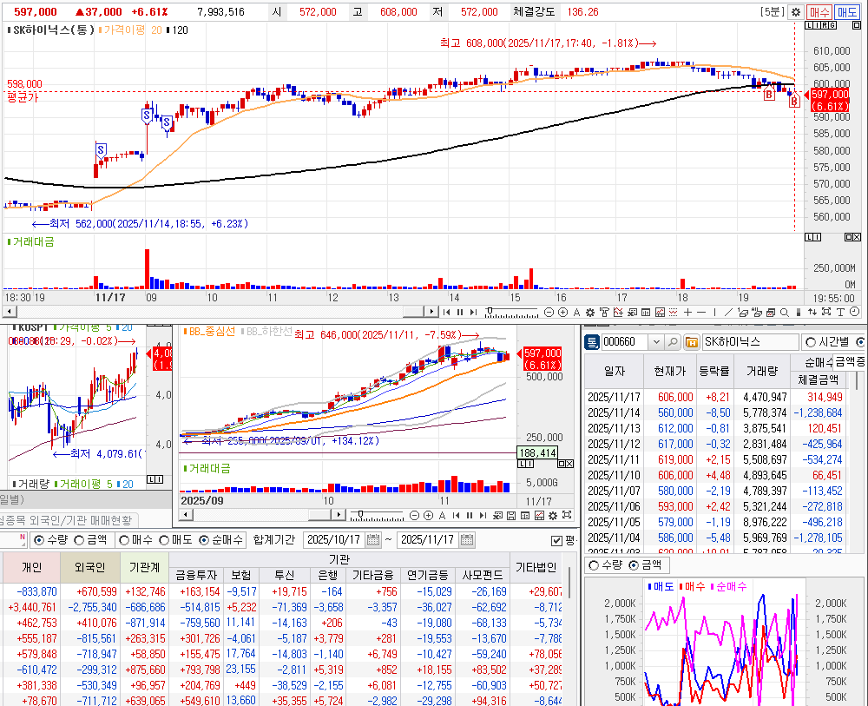Click the 매도 sell button above main chart
This screenshot has height=706, width=868.
[846, 11]
